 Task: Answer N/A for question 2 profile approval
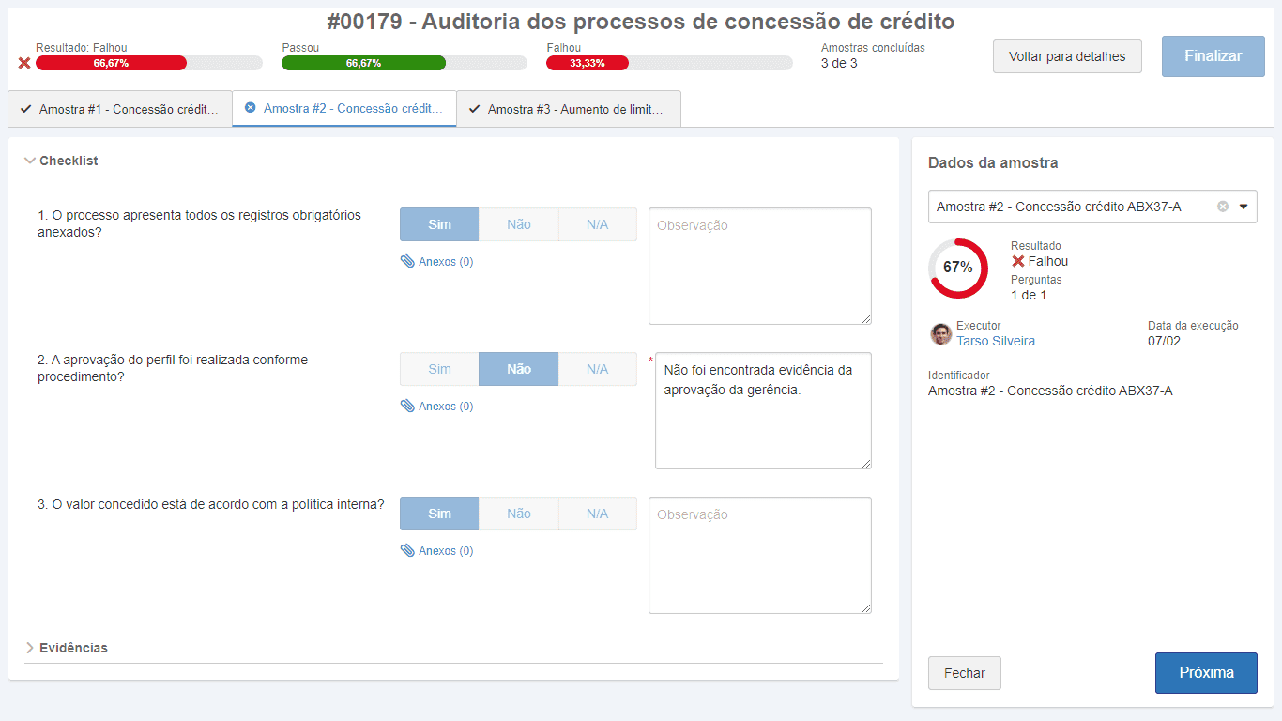(598, 369)
